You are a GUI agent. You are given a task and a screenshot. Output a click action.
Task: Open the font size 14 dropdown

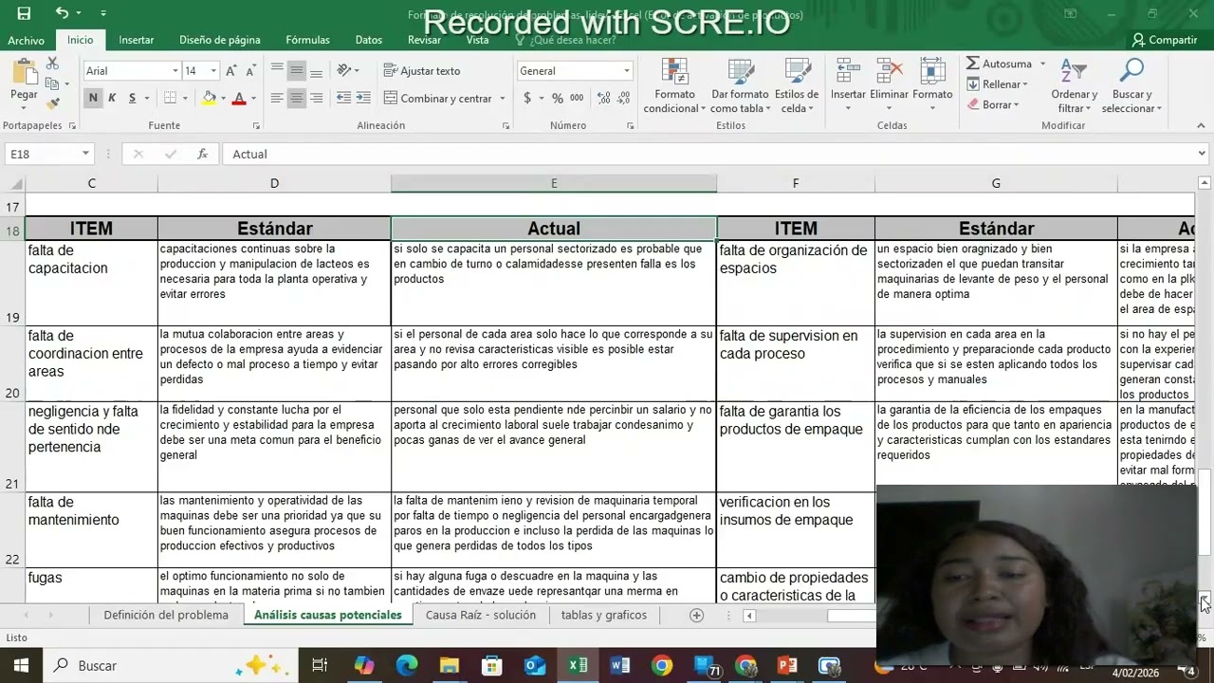[x=213, y=71]
